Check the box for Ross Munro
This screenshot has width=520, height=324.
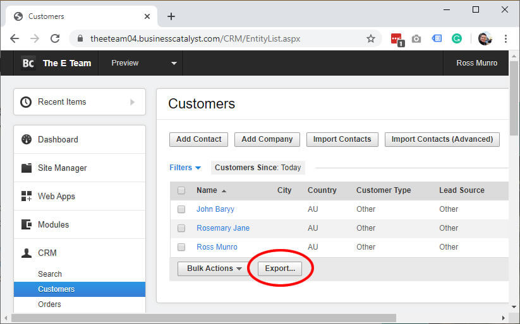point(181,247)
